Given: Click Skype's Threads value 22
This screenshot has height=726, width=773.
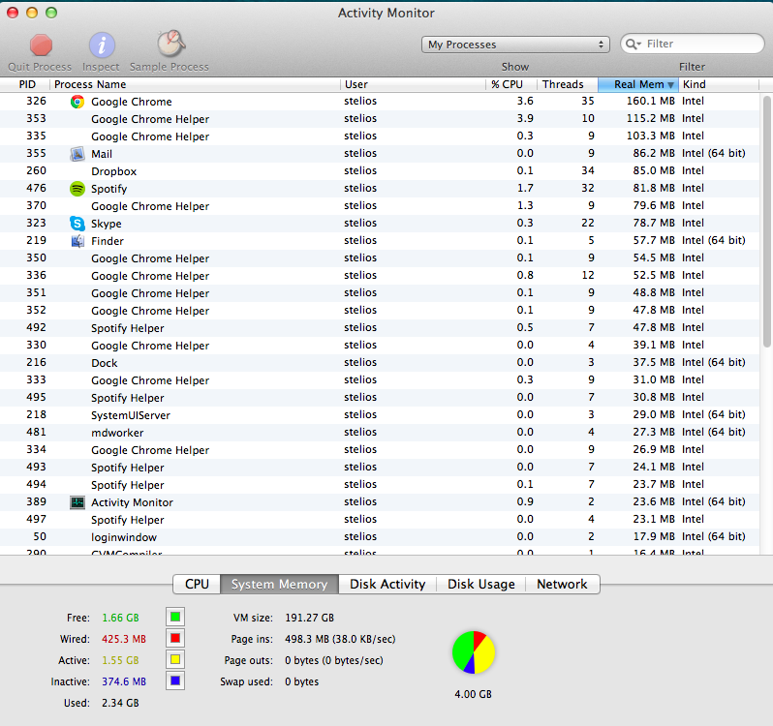Looking at the screenshot, I should (x=588, y=223).
